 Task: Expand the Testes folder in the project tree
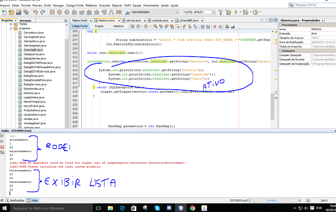(x=11, y=24)
